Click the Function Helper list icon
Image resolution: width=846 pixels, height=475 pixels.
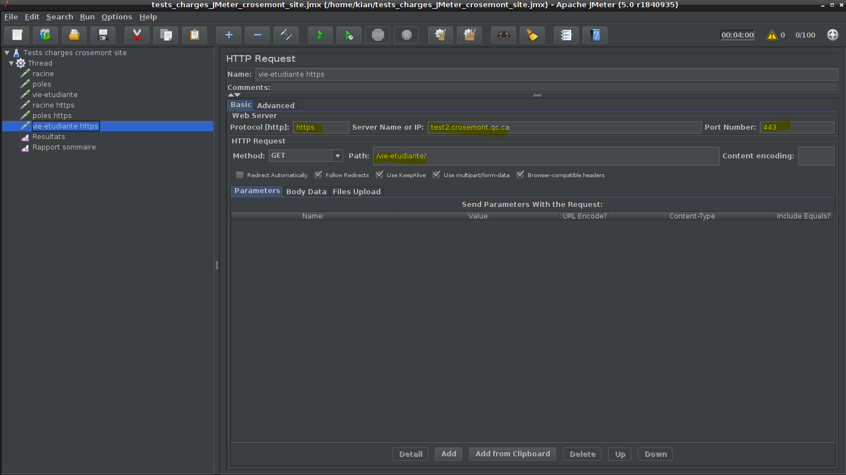tap(566, 35)
